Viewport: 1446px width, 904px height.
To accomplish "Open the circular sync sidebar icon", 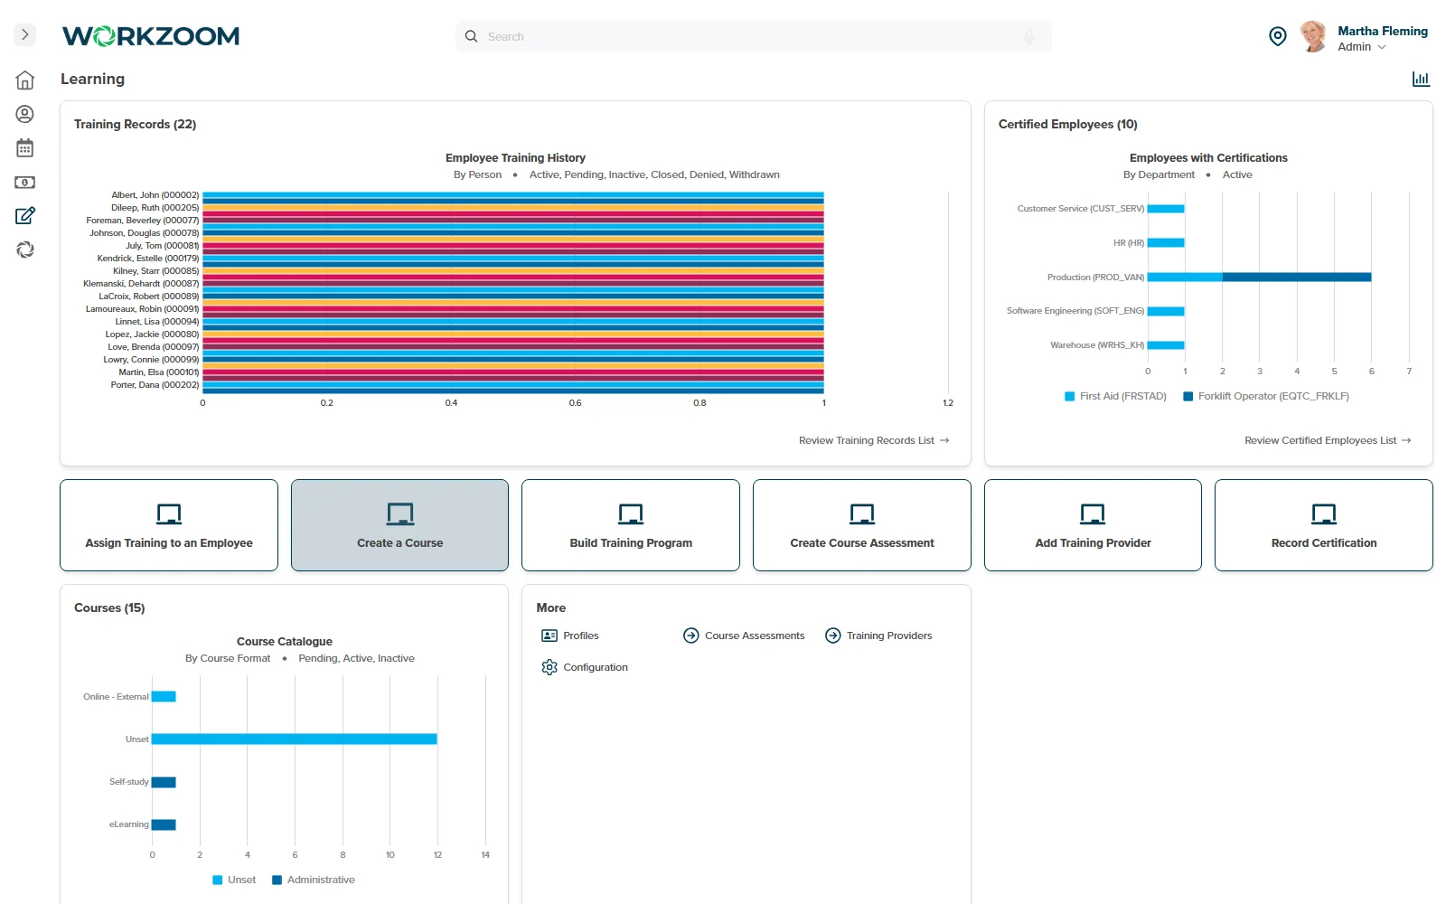I will (25, 250).
